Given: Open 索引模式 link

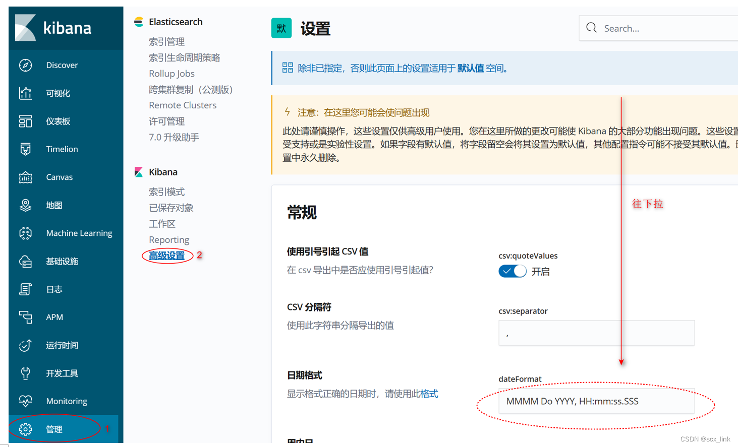Looking at the screenshot, I should point(167,192).
